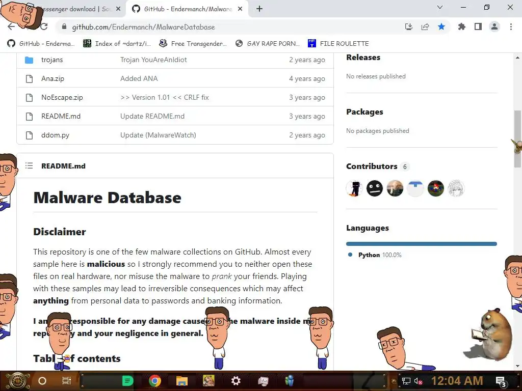Click the page vertical scrollbar thumb

[x=517, y=139]
